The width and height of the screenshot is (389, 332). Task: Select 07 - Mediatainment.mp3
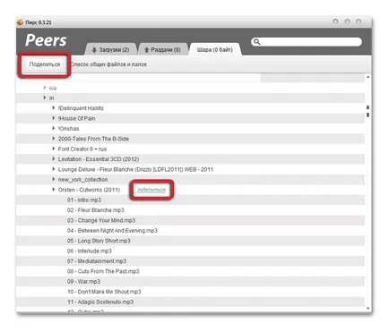[x=190, y=261]
